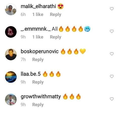The width and height of the screenshot is (121, 114).
Task: Like malik_elharathi's comment with heart icon
Action: [x=112, y=9]
